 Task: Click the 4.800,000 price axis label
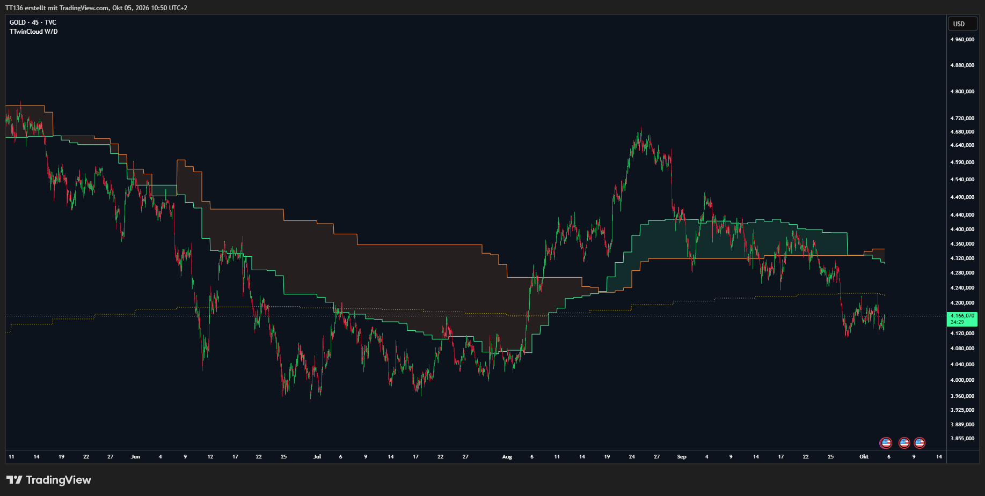(x=962, y=92)
